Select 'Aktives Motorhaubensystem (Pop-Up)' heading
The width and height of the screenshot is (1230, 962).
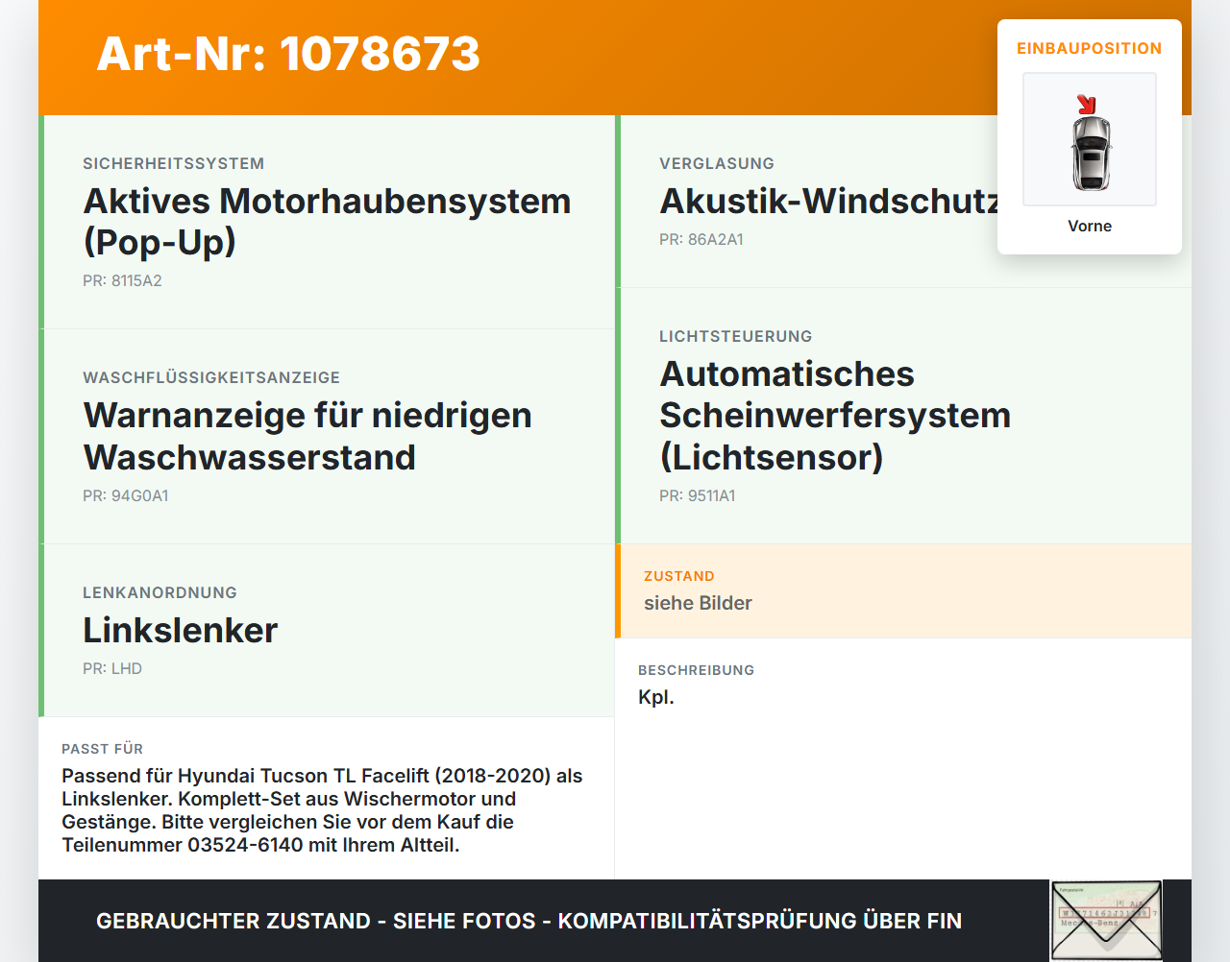(327, 222)
